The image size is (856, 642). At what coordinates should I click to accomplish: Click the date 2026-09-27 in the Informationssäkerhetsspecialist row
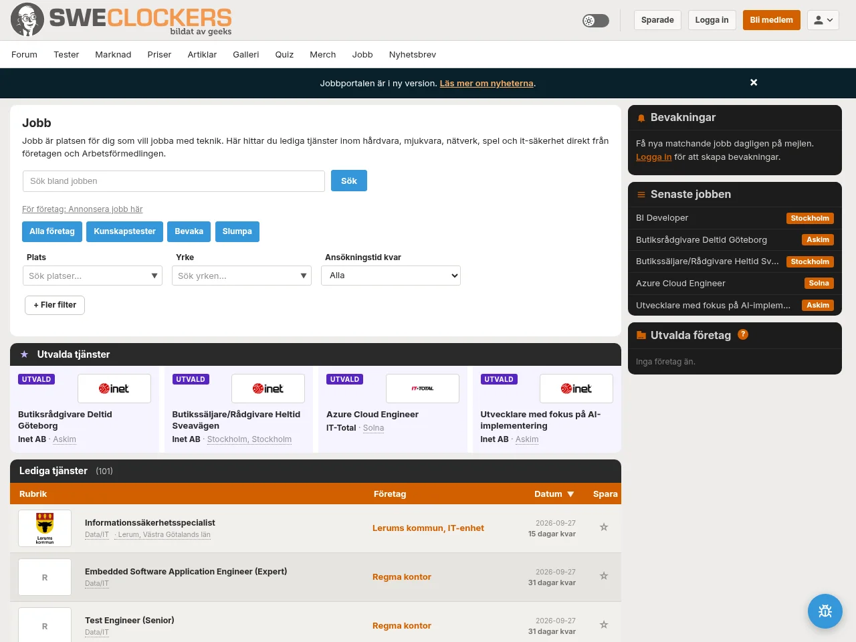(556, 523)
